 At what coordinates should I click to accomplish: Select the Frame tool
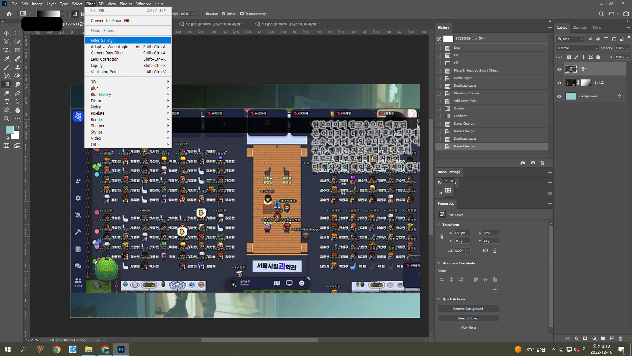(x=17, y=50)
